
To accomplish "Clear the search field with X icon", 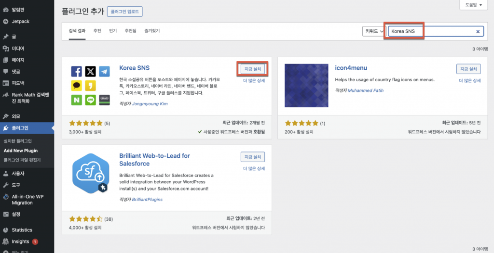I will pyautogui.click(x=478, y=31).
